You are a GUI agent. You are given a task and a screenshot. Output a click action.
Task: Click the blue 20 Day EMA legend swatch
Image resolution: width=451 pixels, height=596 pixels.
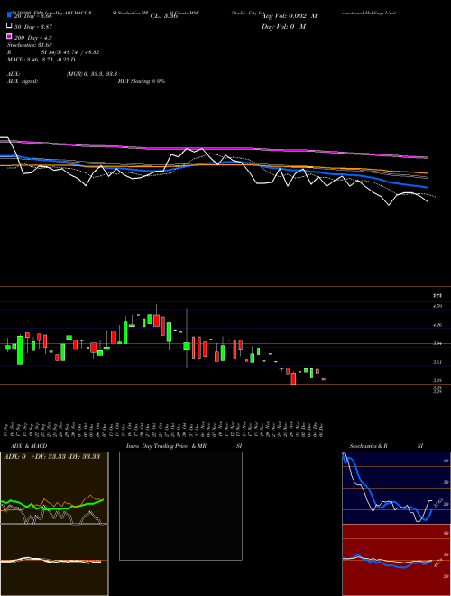[9, 14]
